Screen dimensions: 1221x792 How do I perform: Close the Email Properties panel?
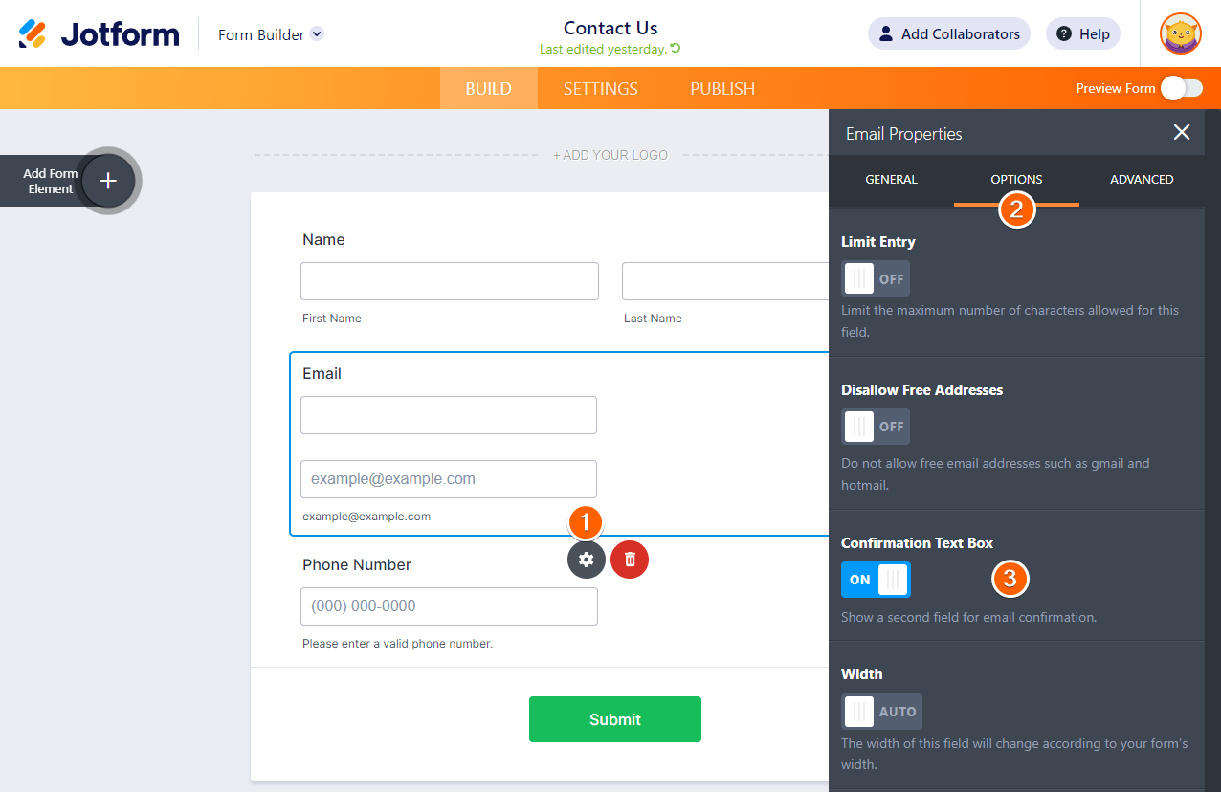tap(1182, 133)
